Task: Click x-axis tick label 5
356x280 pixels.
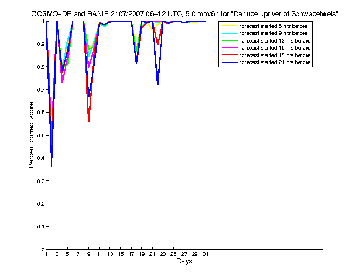Action: click(67, 254)
